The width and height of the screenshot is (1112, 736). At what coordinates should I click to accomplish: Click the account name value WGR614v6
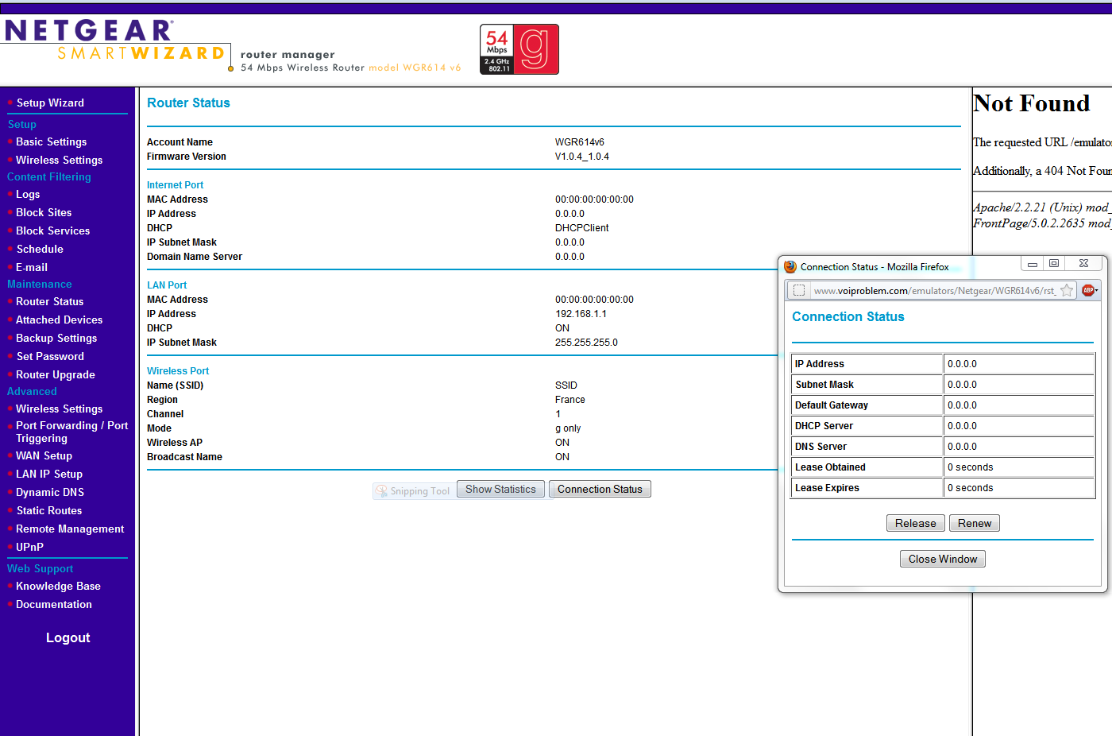tap(580, 143)
